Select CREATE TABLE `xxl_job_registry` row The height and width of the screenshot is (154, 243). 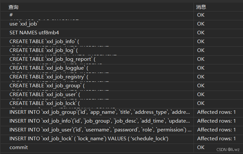pyautogui.click(x=49, y=77)
